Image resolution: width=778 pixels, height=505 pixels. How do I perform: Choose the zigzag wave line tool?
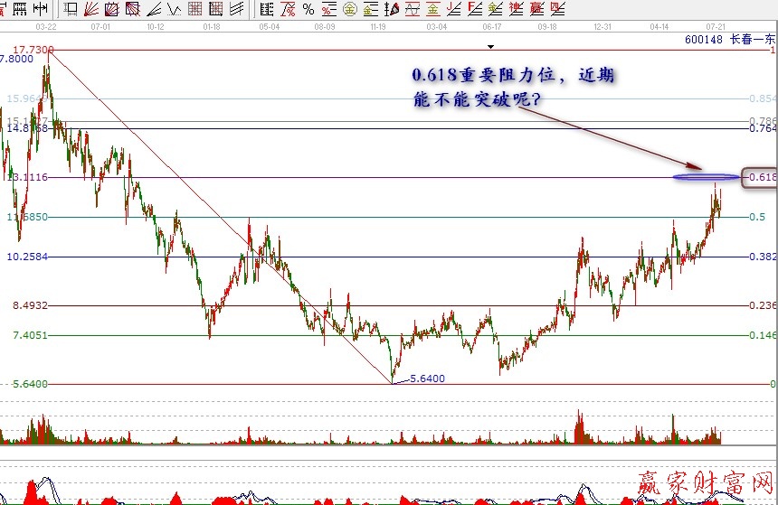[174, 9]
